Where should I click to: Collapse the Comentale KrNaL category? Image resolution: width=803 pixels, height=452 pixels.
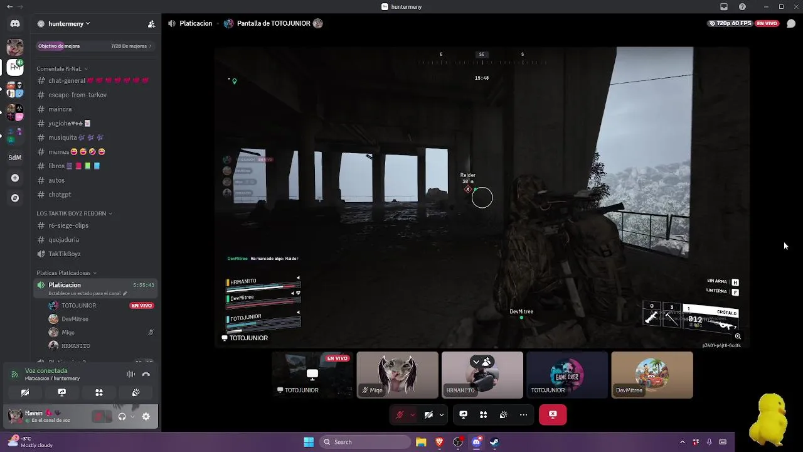click(x=62, y=68)
